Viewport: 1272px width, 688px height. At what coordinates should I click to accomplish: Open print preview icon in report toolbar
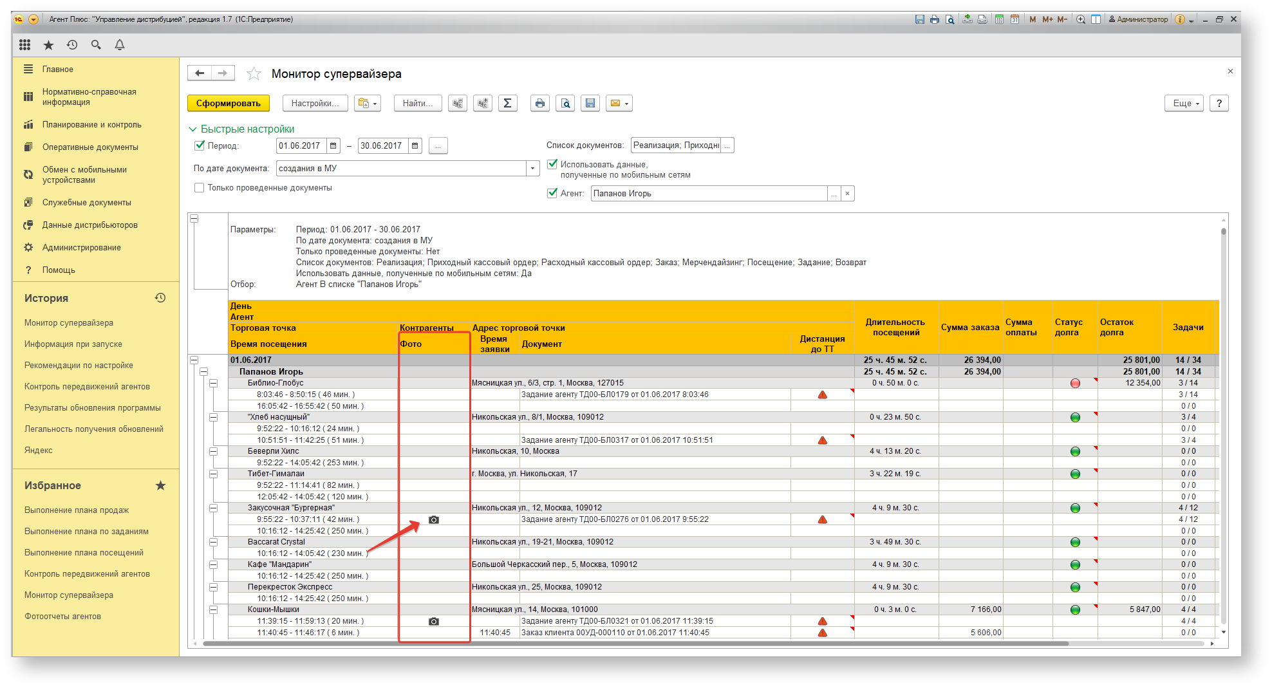(565, 103)
